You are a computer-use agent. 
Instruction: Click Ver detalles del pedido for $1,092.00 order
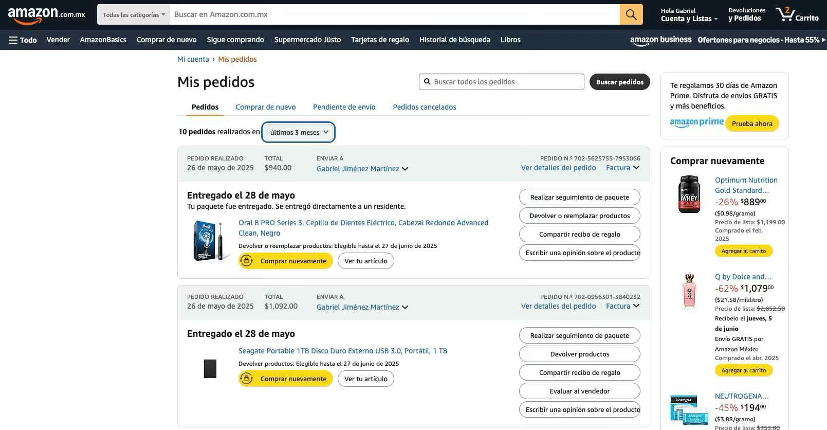click(x=558, y=306)
